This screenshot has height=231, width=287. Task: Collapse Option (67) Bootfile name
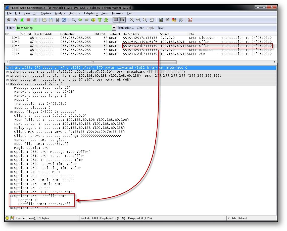click(12, 196)
